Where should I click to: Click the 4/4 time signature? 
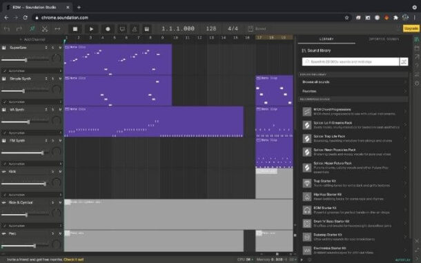233,28
